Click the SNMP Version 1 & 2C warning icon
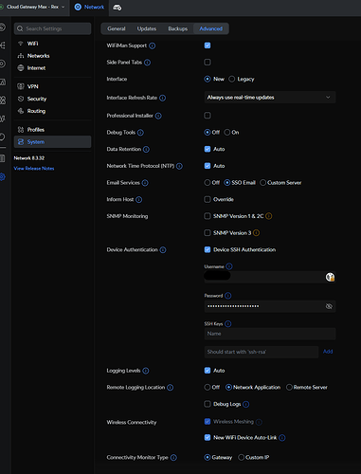Viewport: 361px width, 474px height. click(268, 216)
